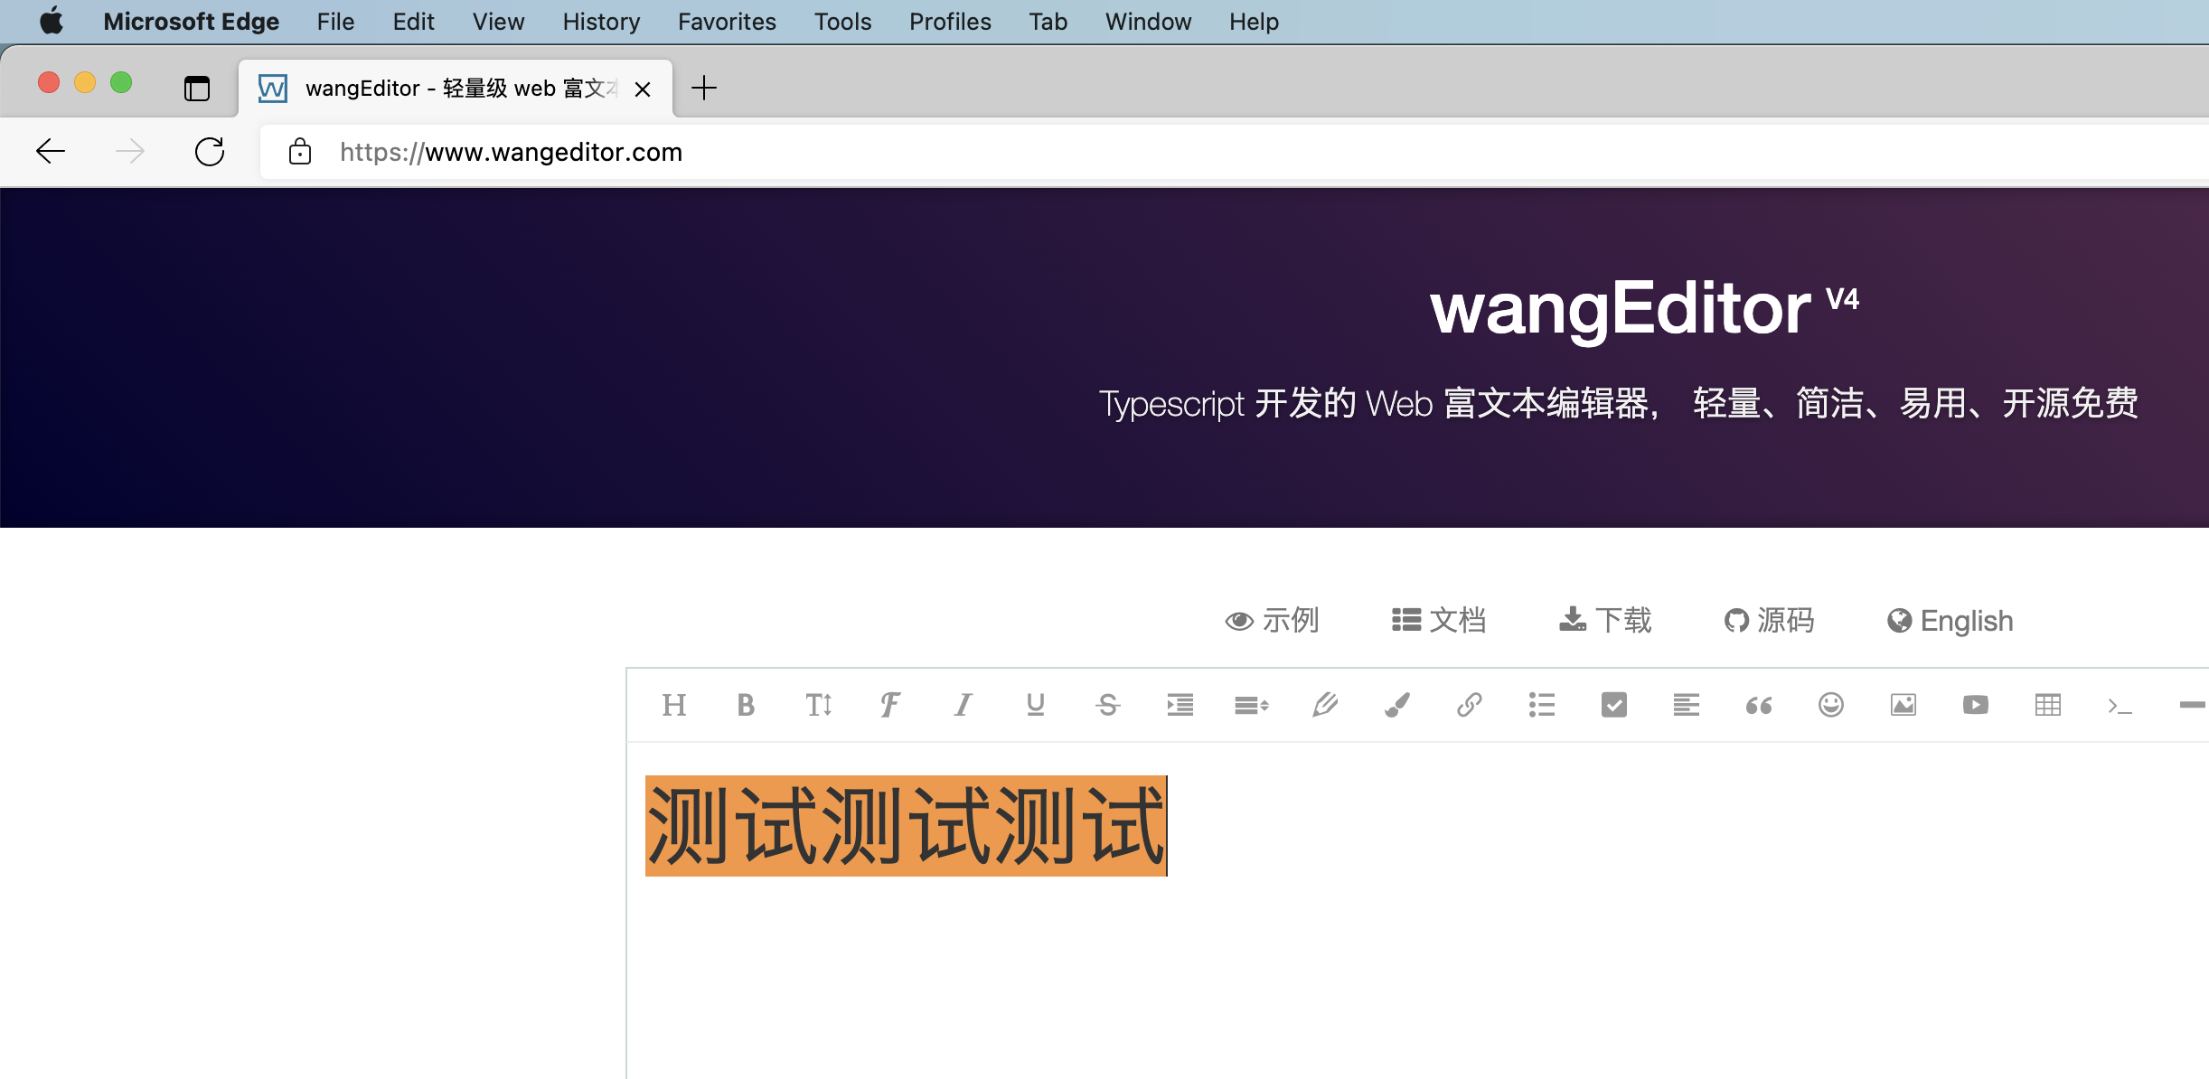2209x1079 pixels.
Task: Toggle bold formatting in editor toolbar
Action: (x=746, y=705)
